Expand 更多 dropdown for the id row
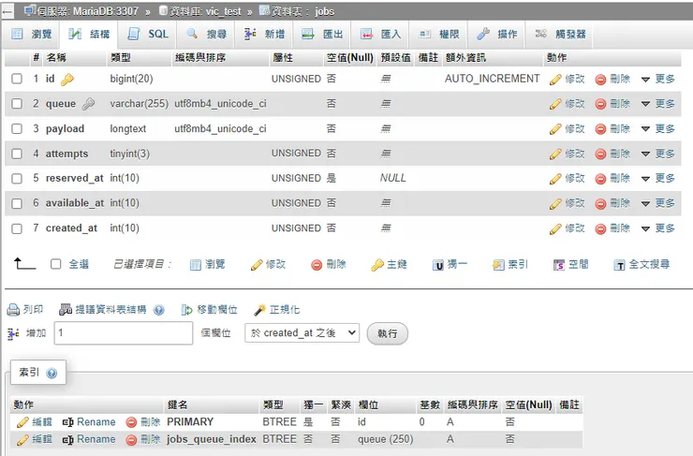The height and width of the screenshot is (456, 693). pyautogui.click(x=658, y=79)
